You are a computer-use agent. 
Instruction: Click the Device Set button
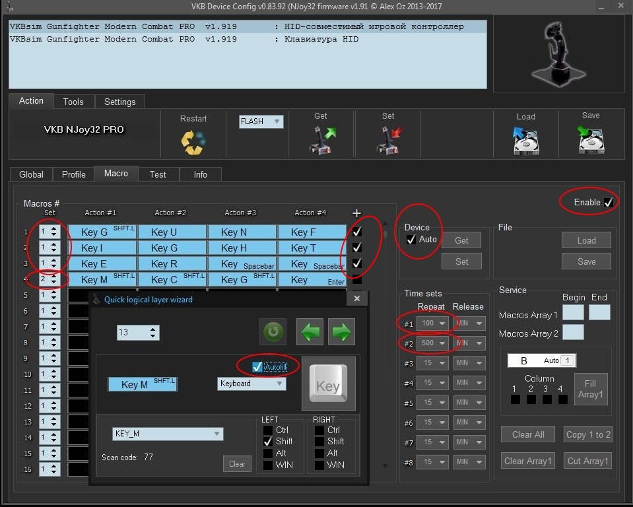point(461,261)
